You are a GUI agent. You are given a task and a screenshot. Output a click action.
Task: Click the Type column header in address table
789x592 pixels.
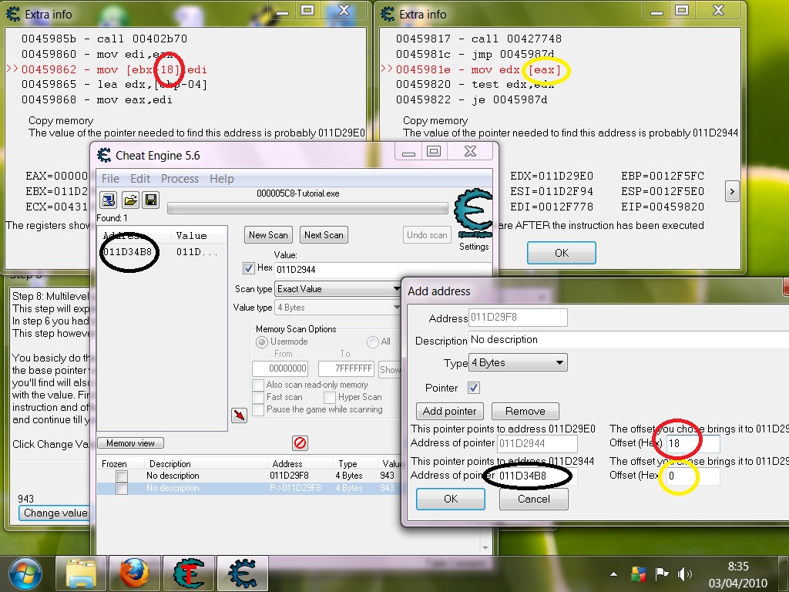pyautogui.click(x=354, y=463)
